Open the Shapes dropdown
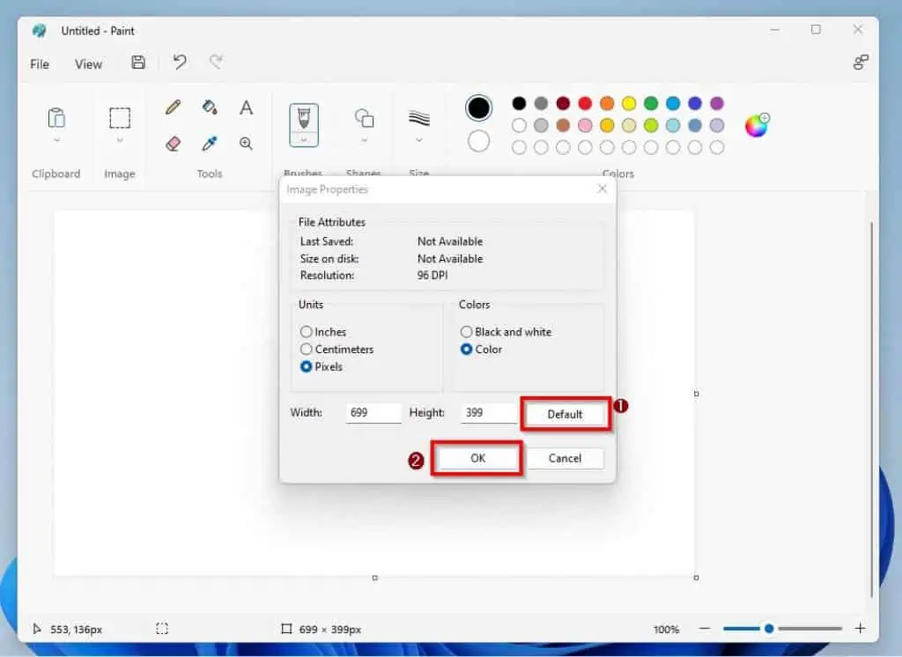902x657 pixels. point(364,141)
